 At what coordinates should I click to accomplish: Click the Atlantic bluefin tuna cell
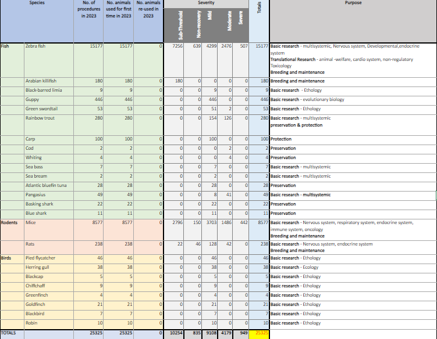click(x=49, y=185)
